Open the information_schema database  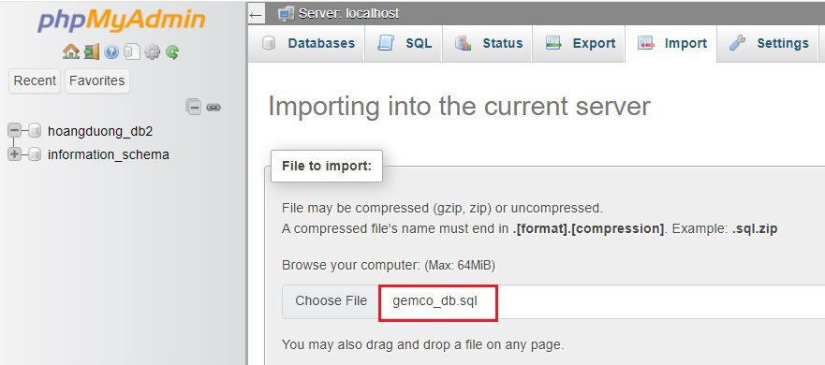(109, 154)
